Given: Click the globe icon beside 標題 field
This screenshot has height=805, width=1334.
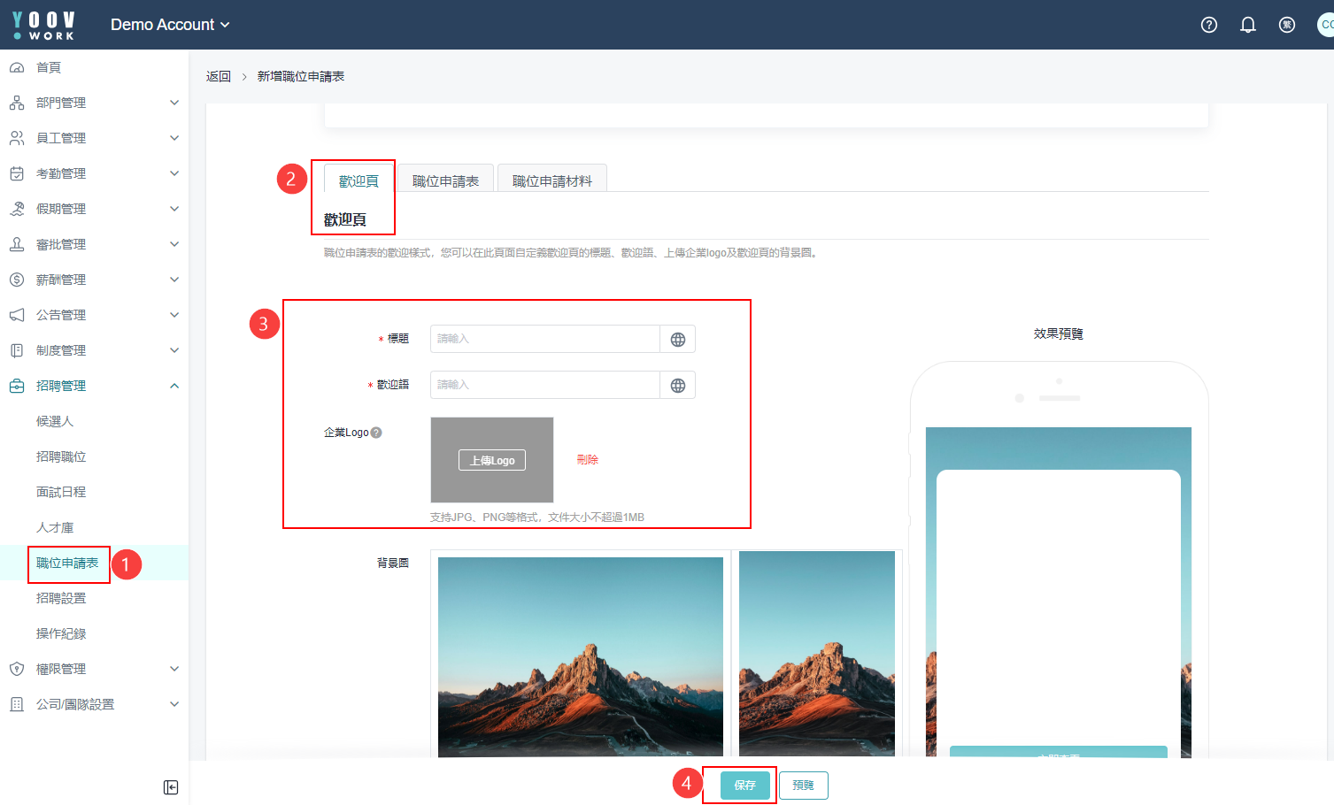Looking at the screenshot, I should [x=677, y=340].
